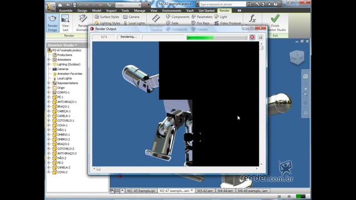Click the Parameters fx icon
This screenshot has width=356, height=200.
pyautogui.click(x=253, y=18)
